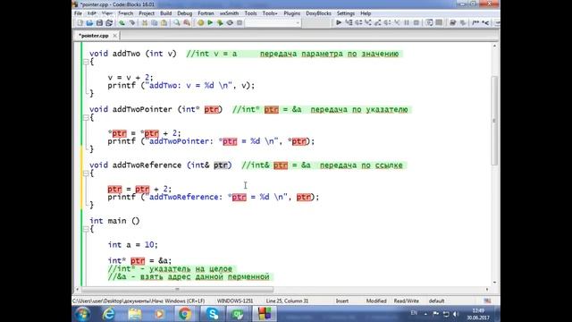This screenshot has height=322, width=572.
Task: Open the Project menu
Action: coord(147,13)
